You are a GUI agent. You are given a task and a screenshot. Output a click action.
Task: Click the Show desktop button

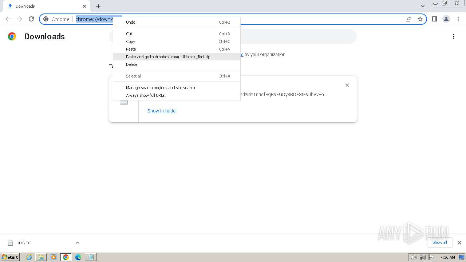(x=462, y=257)
